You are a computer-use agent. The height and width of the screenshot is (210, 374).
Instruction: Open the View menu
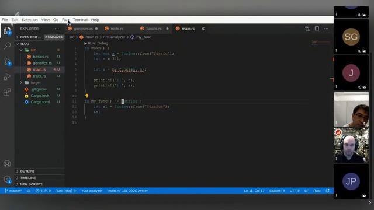(46, 20)
